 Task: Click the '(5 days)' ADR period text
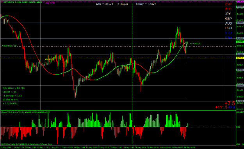[x=122, y=4]
